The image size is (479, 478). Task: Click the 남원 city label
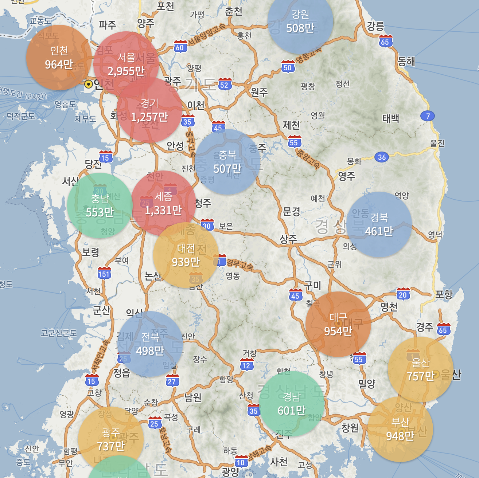[x=193, y=397]
